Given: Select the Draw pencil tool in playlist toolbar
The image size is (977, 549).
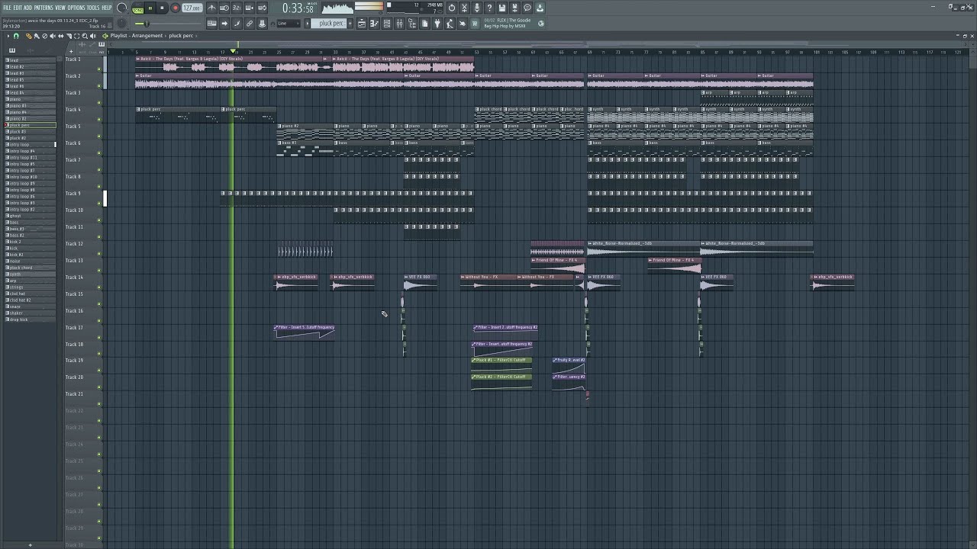Looking at the screenshot, I should point(28,36).
